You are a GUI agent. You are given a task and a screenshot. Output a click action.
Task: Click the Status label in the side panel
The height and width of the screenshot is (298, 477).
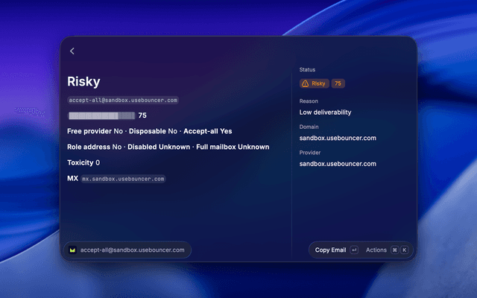click(307, 69)
